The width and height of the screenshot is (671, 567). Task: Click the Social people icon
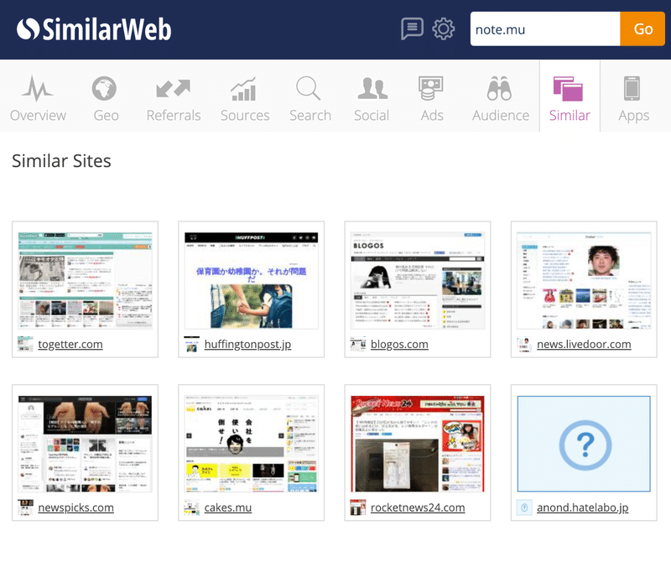(372, 89)
